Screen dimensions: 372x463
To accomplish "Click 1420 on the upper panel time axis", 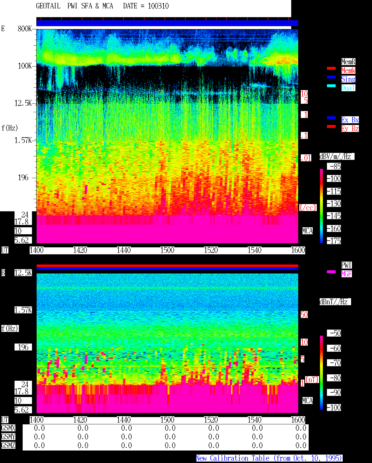I will tap(80, 250).
